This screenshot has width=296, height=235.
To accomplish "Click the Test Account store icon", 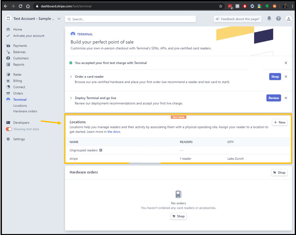I will click(x=8, y=19).
